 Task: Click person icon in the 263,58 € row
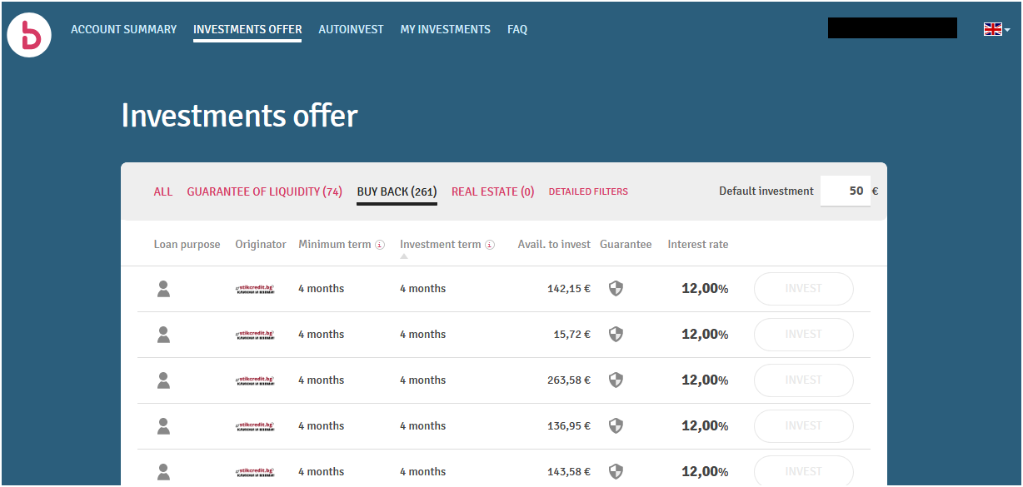click(163, 380)
